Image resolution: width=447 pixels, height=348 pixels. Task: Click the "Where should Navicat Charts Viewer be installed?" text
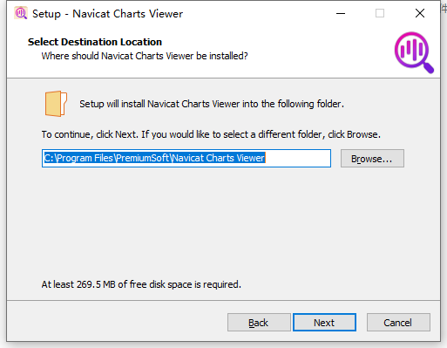pos(145,56)
